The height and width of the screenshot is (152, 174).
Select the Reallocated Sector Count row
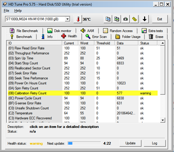click(83, 68)
